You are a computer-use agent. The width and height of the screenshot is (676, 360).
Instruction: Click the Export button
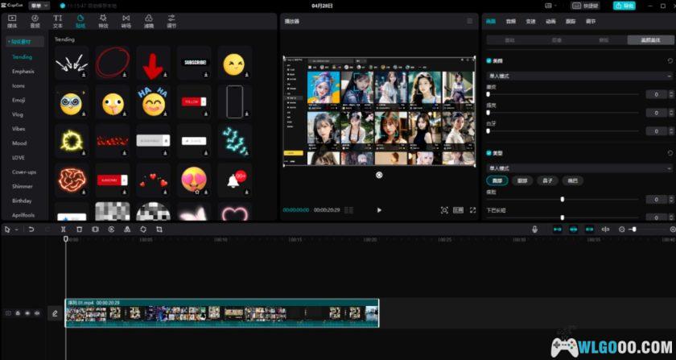pyautogui.click(x=624, y=6)
